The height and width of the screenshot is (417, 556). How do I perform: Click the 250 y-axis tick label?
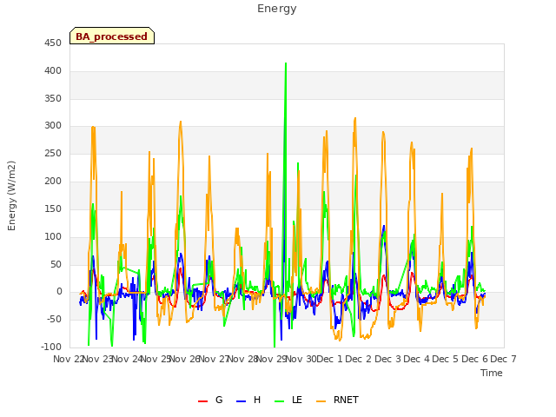[x=53, y=154]
